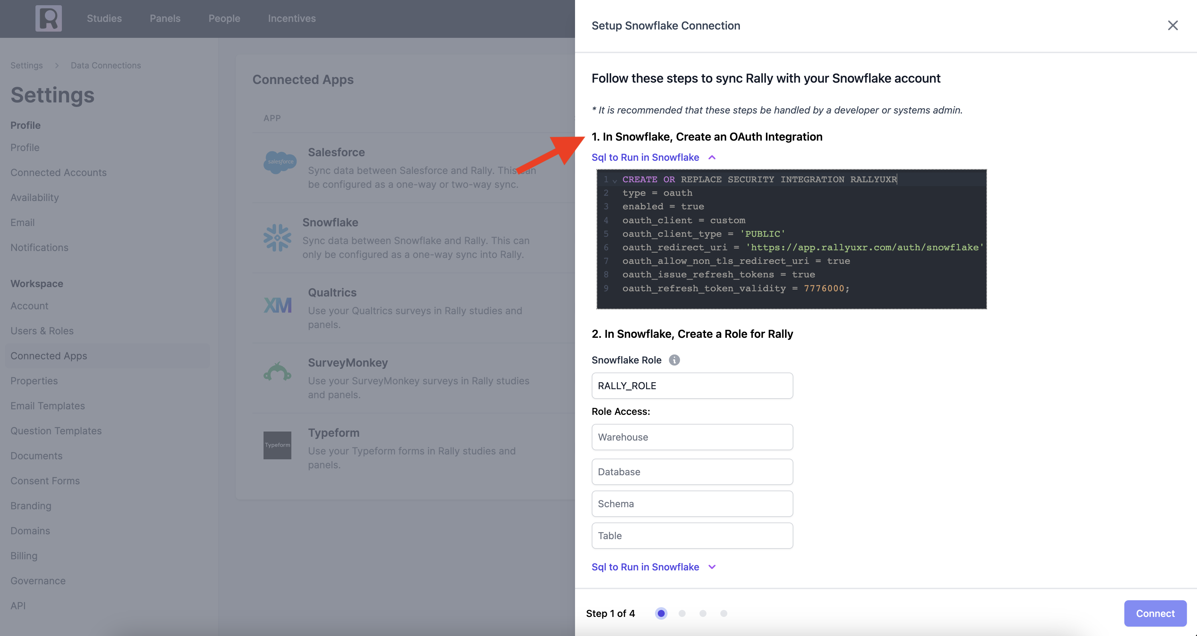1197x636 pixels.
Task: Click the SurveyMonkey logo icon
Action: click(x=277, y=372)
